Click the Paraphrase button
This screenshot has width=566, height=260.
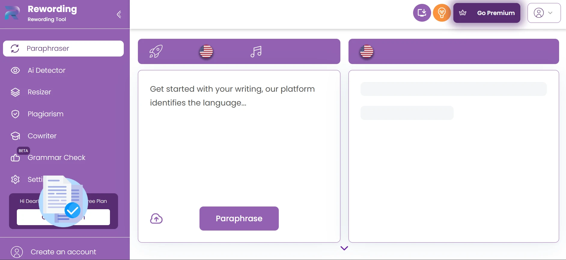coord(239,219)
